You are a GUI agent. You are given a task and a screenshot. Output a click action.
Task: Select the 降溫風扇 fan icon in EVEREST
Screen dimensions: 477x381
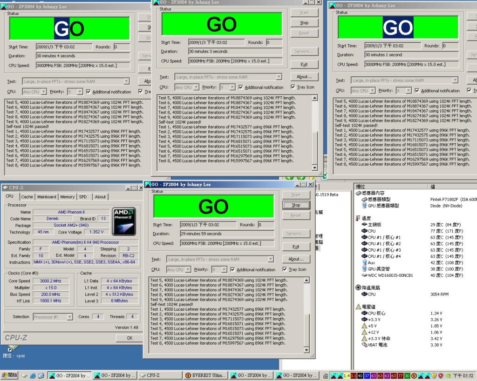358,287
